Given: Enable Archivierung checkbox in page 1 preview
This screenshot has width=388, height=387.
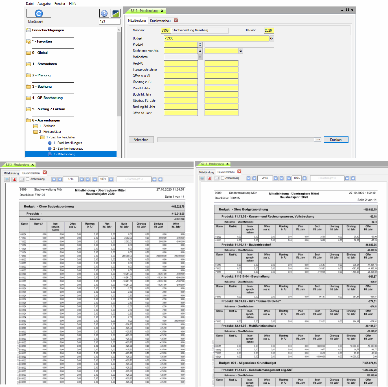Looking at the screenshot, I should pos(28,179).
